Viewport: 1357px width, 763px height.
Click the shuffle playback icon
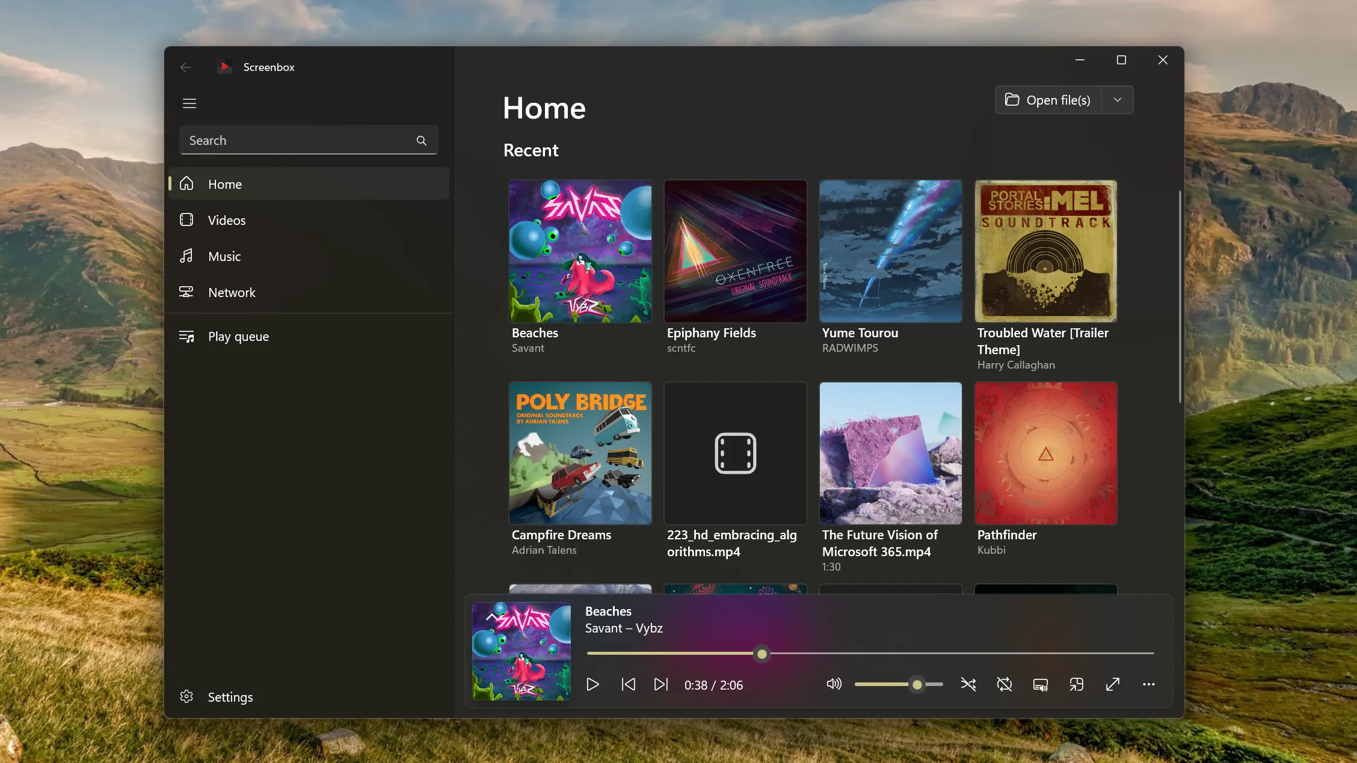967,684
